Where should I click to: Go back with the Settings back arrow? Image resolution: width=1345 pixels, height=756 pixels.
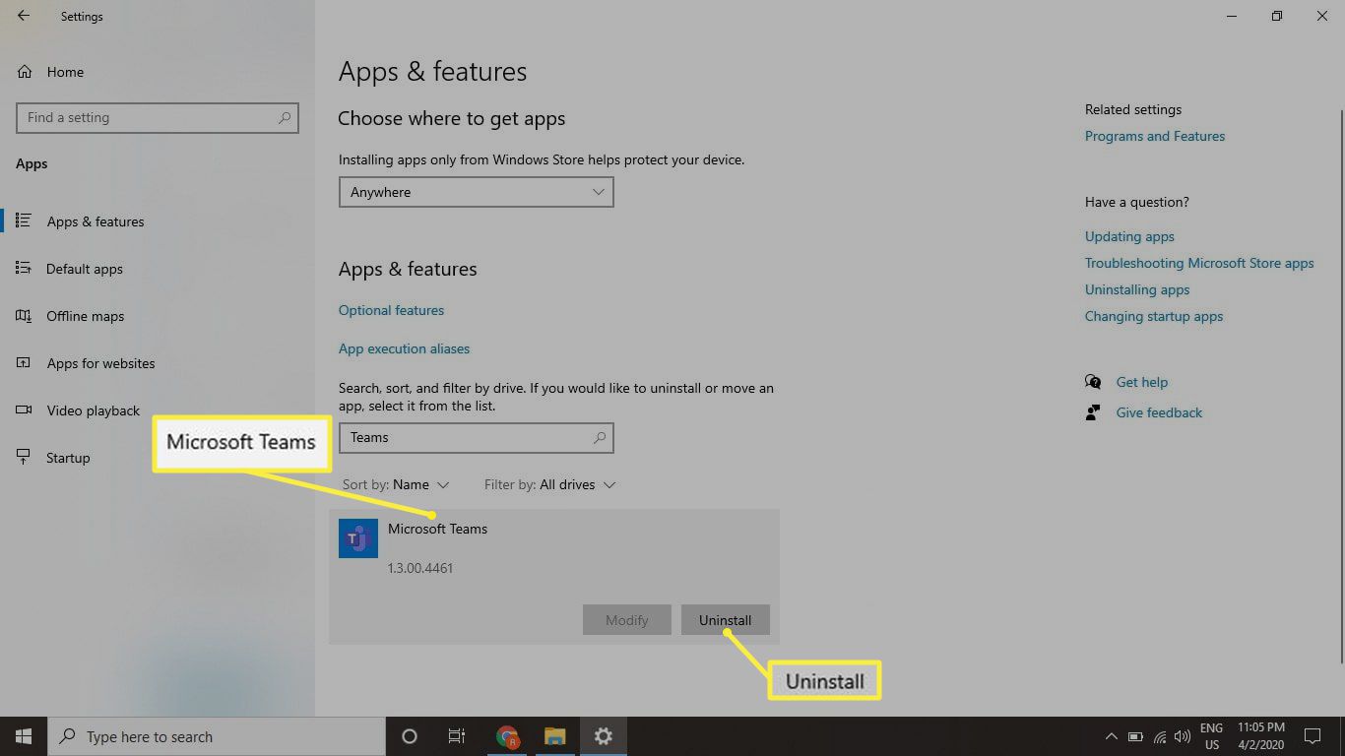coord(24,17)
